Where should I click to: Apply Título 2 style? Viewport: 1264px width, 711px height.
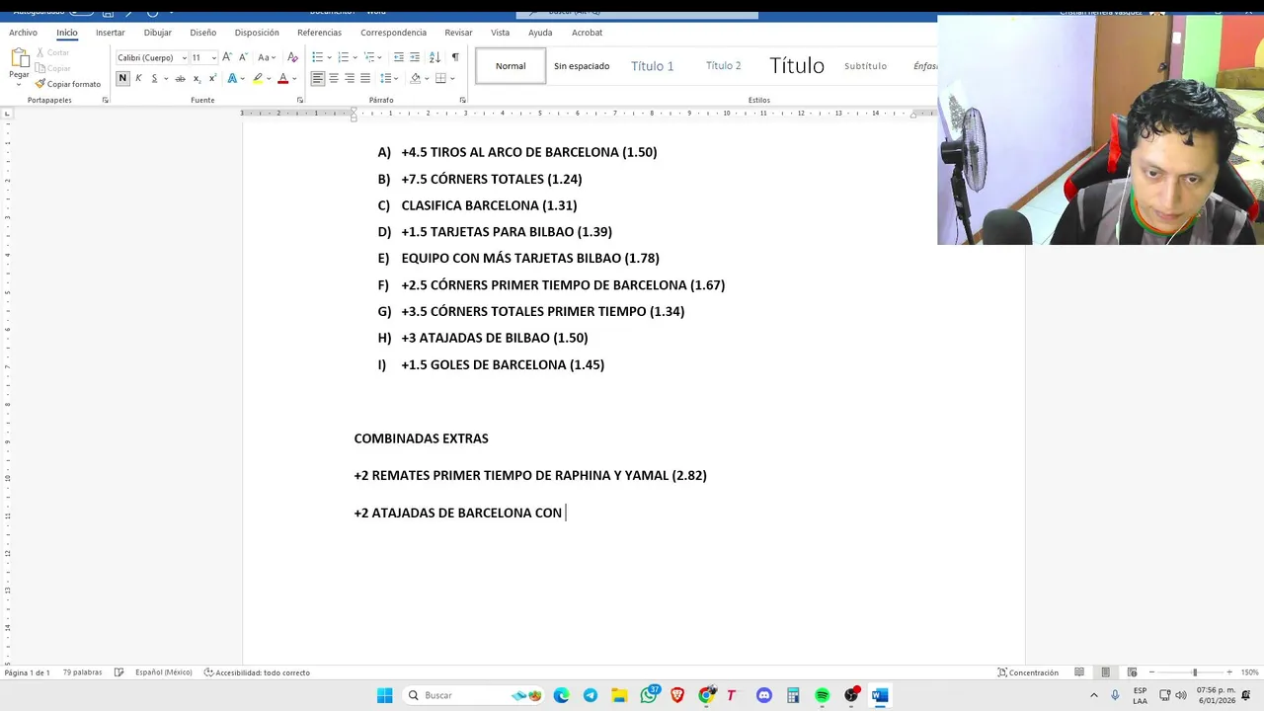click(x=724, y=66)
